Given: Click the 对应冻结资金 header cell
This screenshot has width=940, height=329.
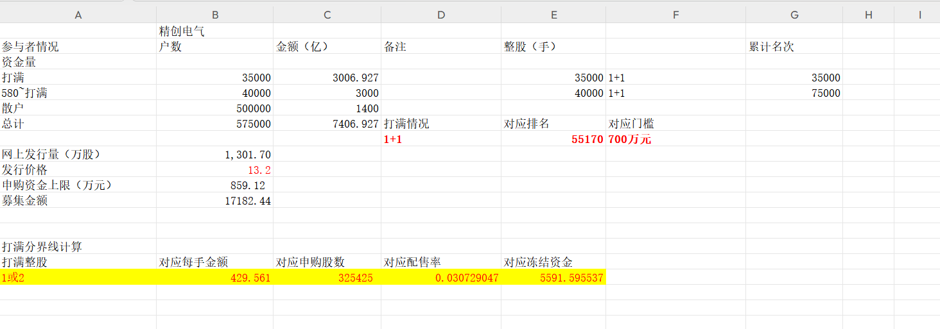Looking at the screenshot, I should (x=553, y=262).
